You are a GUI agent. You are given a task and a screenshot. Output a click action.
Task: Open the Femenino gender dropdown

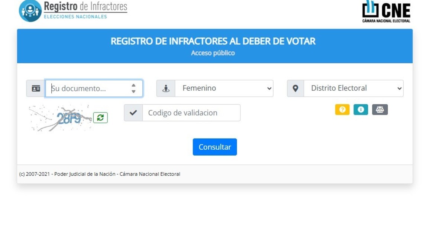[224, 88]
